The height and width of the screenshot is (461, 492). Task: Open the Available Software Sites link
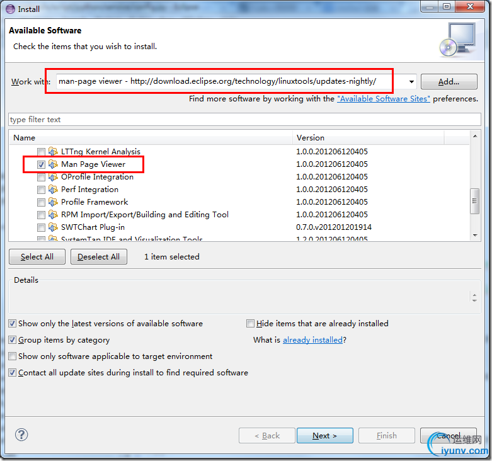coord(384,99)
